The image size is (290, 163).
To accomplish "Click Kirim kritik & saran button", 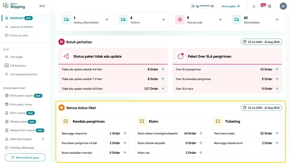I will tap(25, 157).
